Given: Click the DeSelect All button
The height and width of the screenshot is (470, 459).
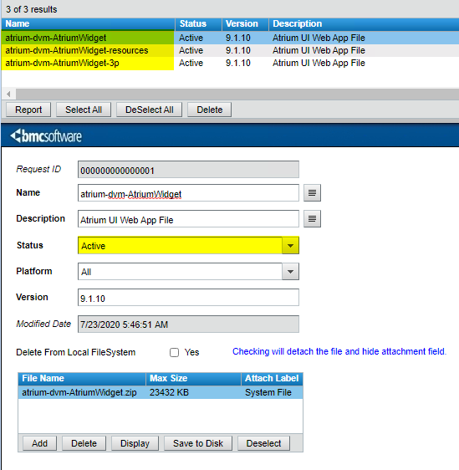Looking at the screenshot, I should [149, 110].
